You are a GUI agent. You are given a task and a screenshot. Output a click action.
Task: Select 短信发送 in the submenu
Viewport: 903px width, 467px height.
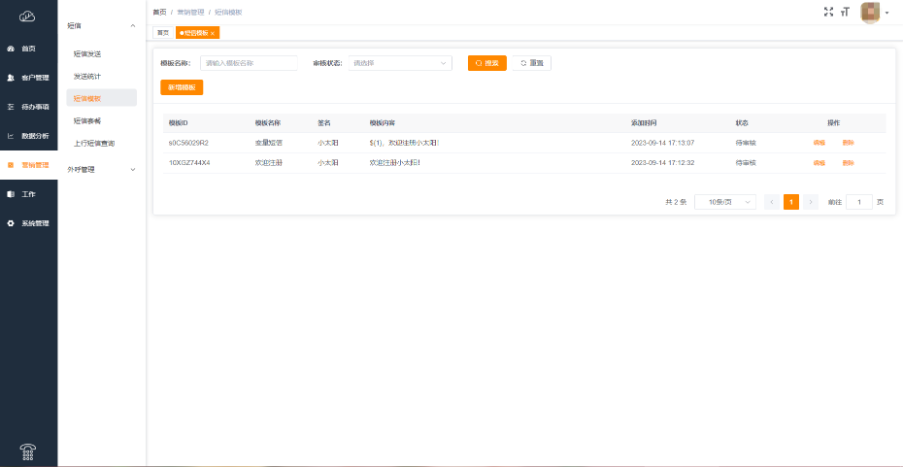click(x=87, y=54)
